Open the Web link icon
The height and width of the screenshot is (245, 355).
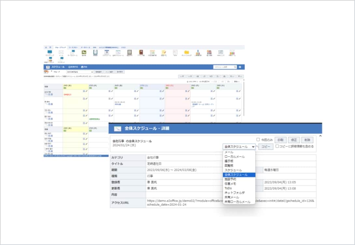[x=221, y=52]
